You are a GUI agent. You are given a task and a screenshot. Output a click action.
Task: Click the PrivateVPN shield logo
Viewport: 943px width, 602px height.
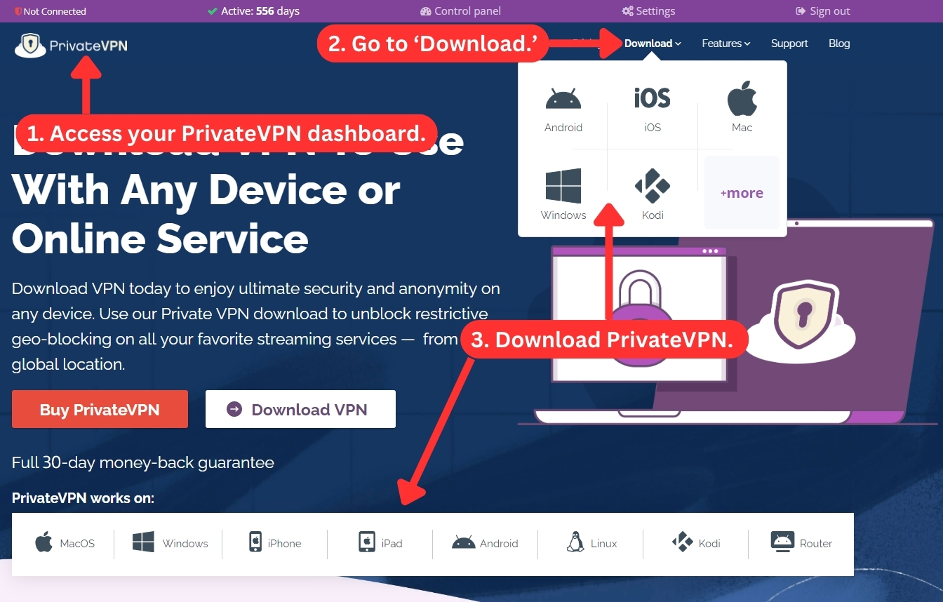pos(29,46)
